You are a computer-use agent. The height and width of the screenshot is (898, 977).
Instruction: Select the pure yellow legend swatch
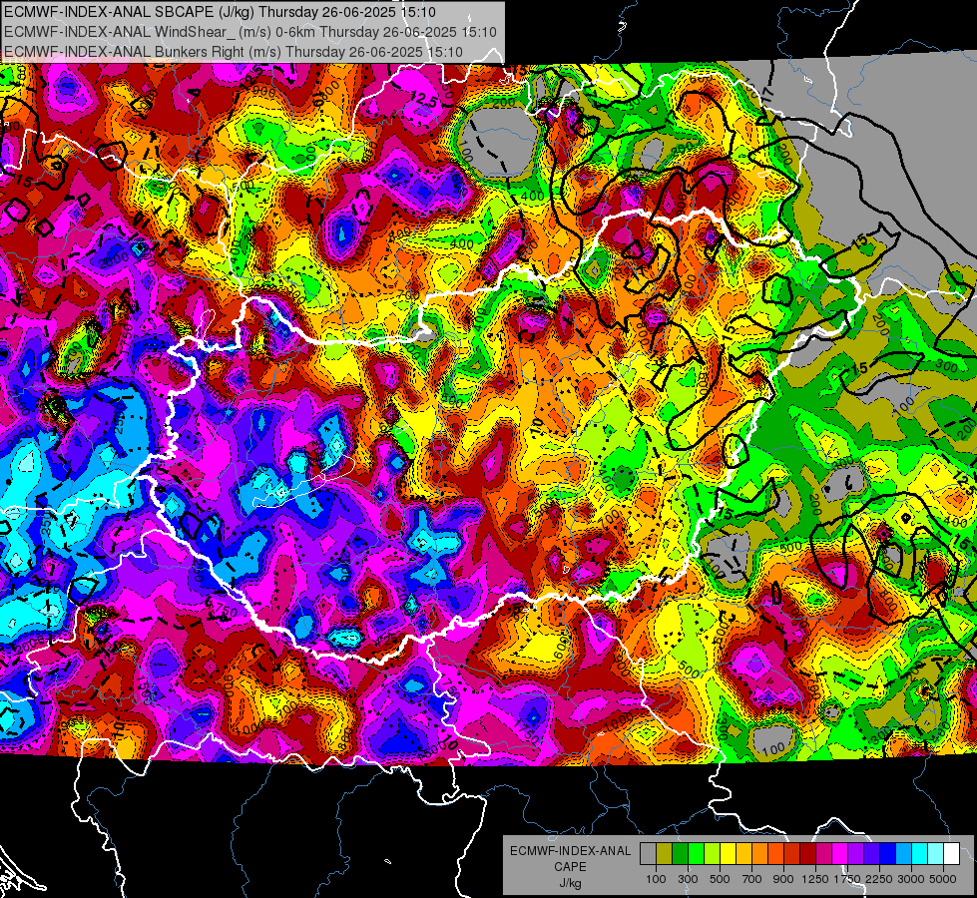point(728,854)
